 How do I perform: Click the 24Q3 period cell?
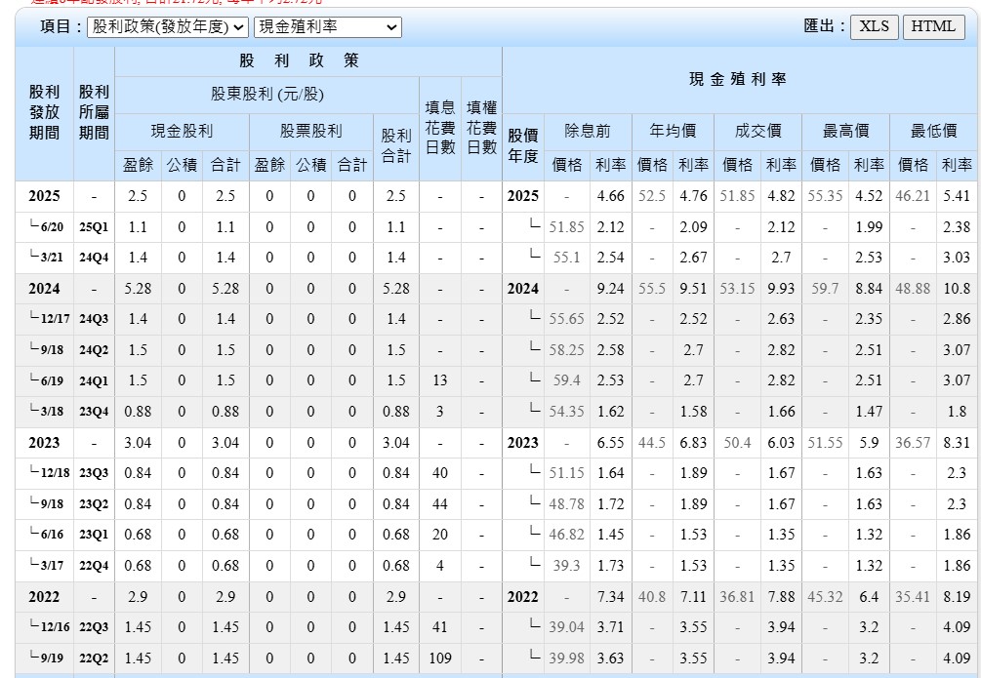point(94,319)
